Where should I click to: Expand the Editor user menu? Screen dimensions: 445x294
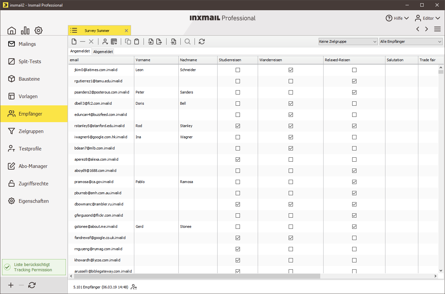tap(427, 18)
